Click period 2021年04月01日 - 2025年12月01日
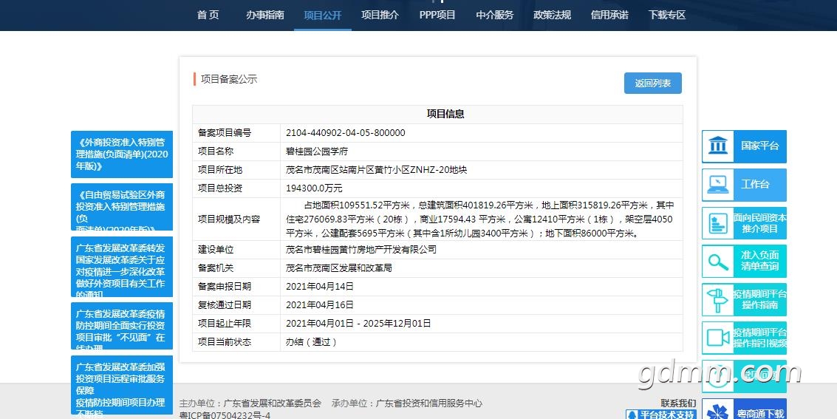Viewport: 837px width, 419px height. point(358,324)
